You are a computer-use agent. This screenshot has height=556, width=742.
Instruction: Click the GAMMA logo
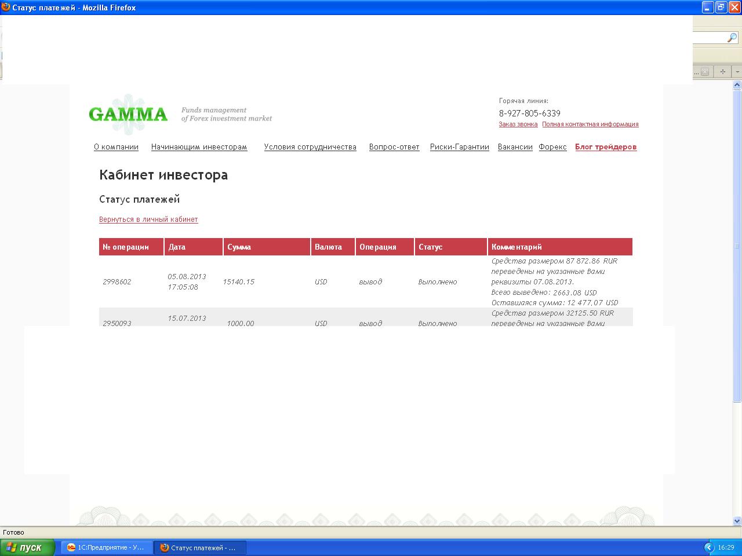(x=128, y=114)
